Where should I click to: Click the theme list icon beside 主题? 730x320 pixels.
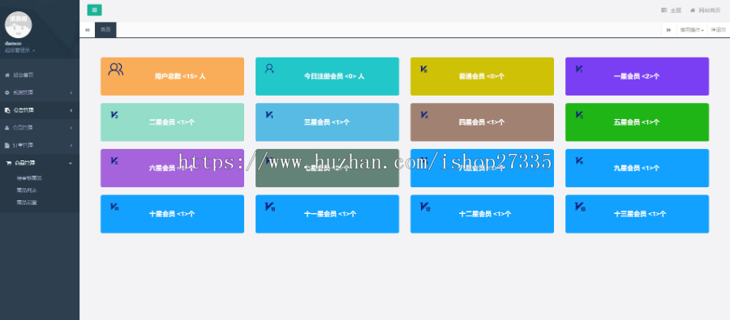coord(663,10)
